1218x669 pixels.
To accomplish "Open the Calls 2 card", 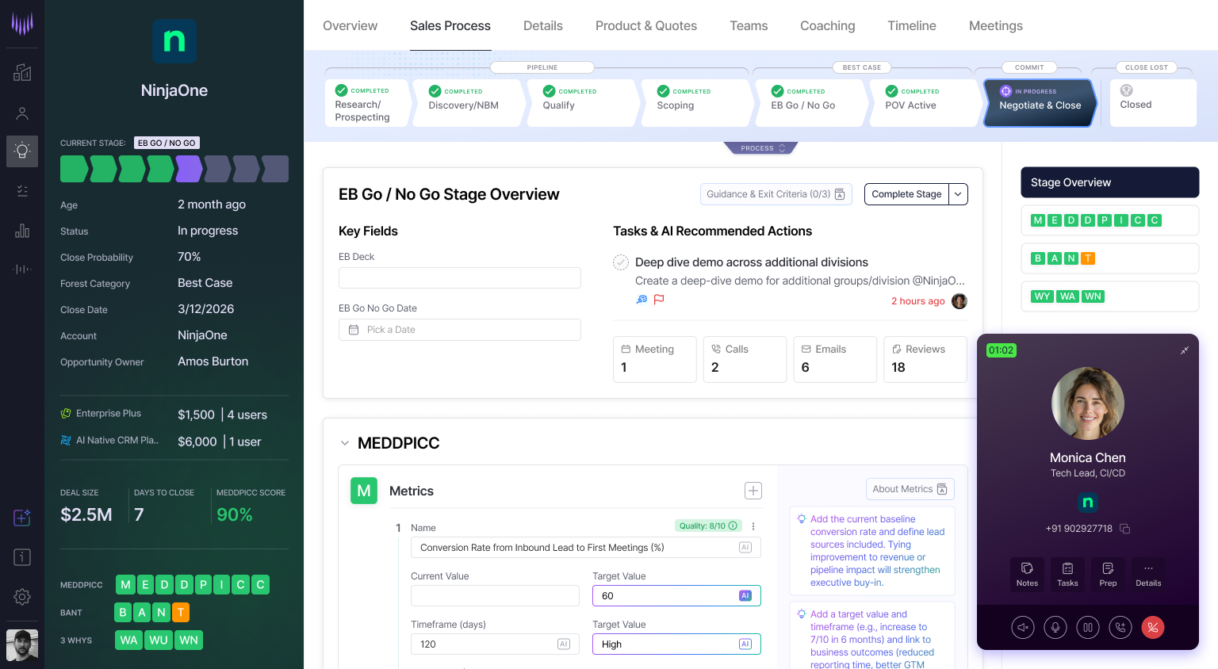I will click(x=745, y=359).
